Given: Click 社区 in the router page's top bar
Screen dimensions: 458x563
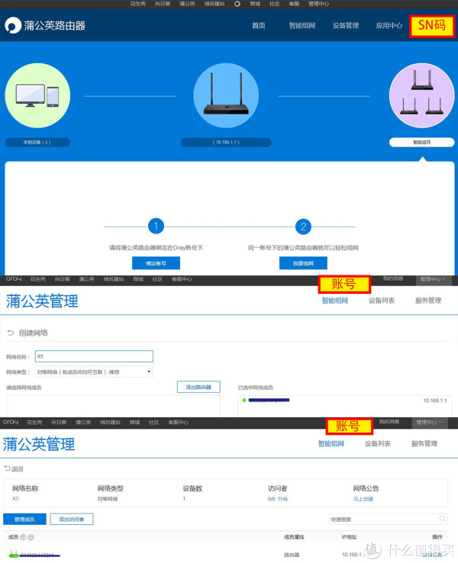Looking at the screenshot, I should pos(275,4).
